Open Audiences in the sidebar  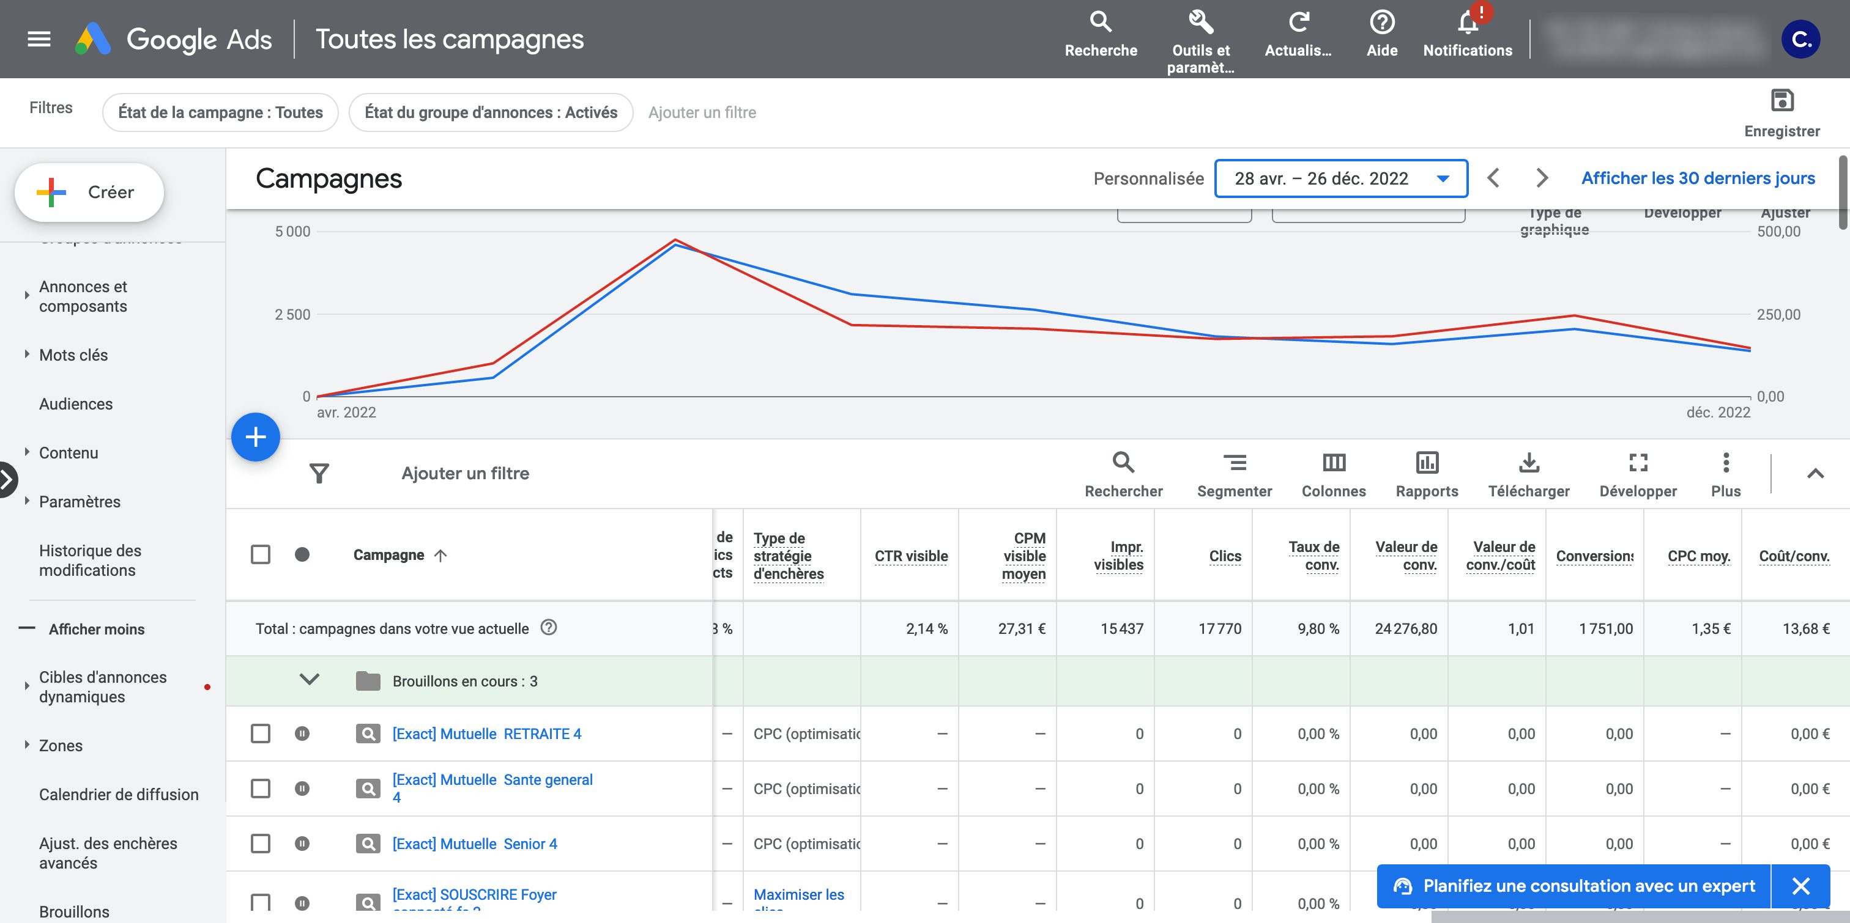(x=76, y=404)
